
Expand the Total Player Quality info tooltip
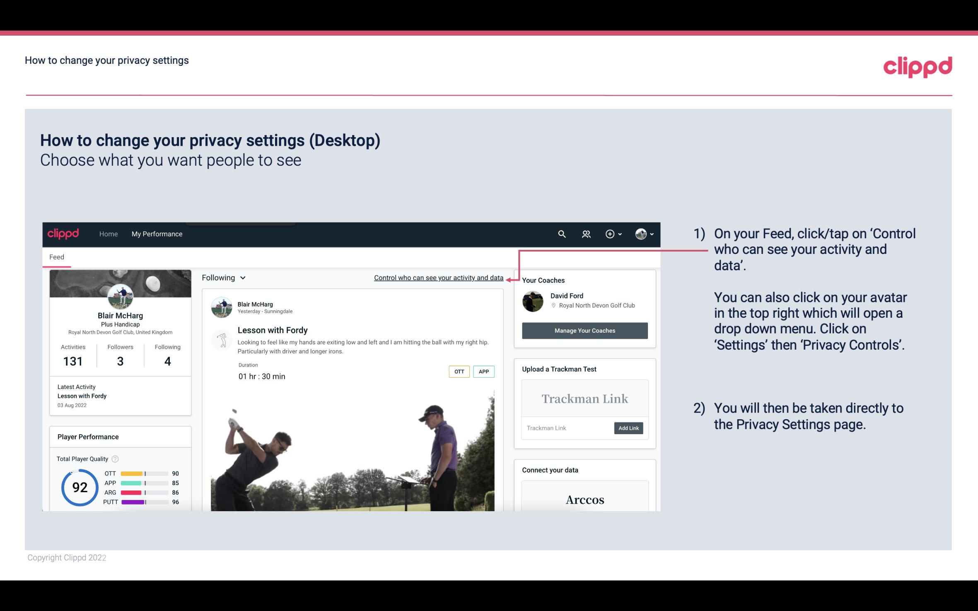coord(116,458)
